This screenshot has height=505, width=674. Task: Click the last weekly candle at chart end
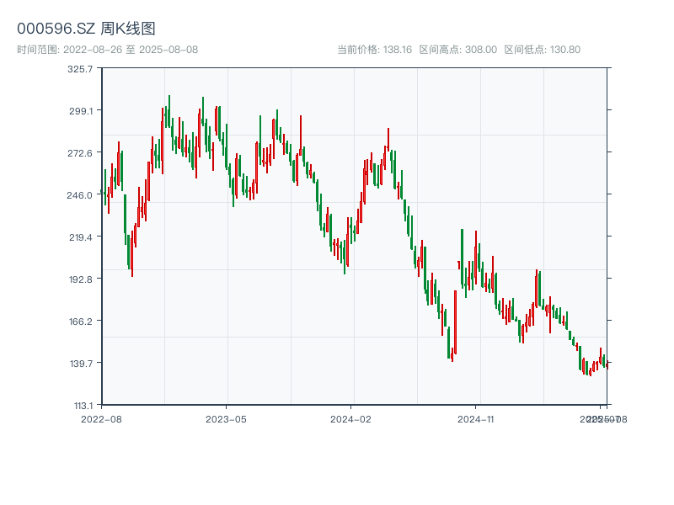click(x=607, y=364)
